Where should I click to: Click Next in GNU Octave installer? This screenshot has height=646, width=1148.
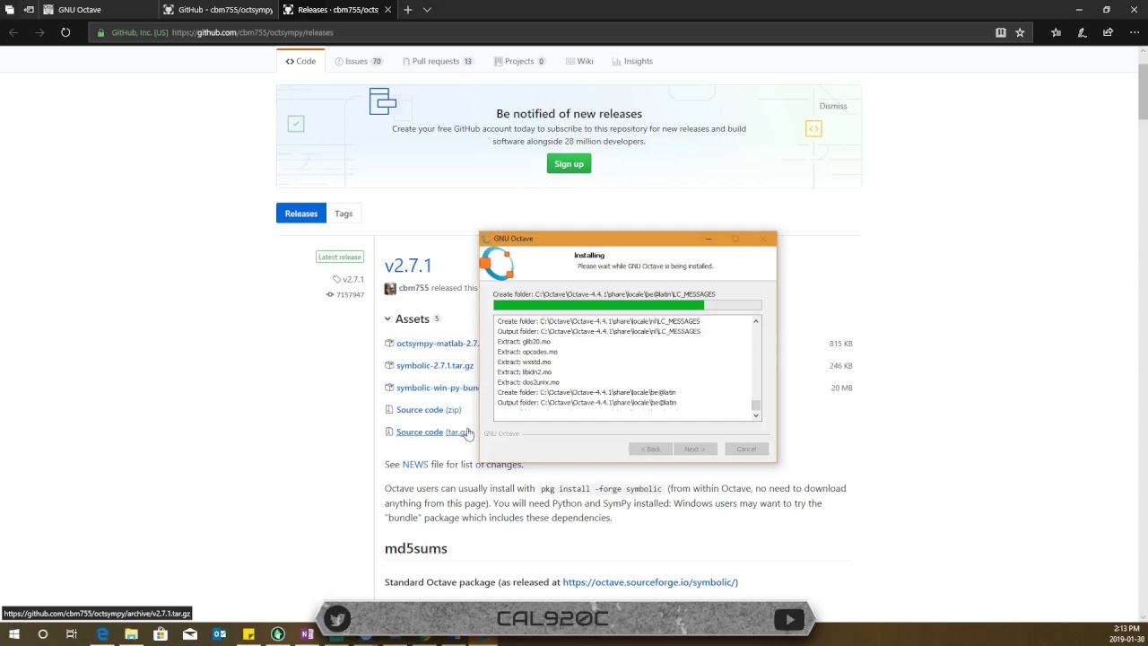[x=695, y=449]
